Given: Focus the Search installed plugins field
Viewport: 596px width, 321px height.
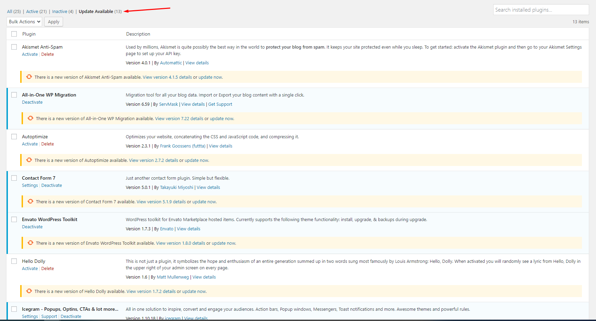Looking at the screenshot, I should (x=541, y=10).
